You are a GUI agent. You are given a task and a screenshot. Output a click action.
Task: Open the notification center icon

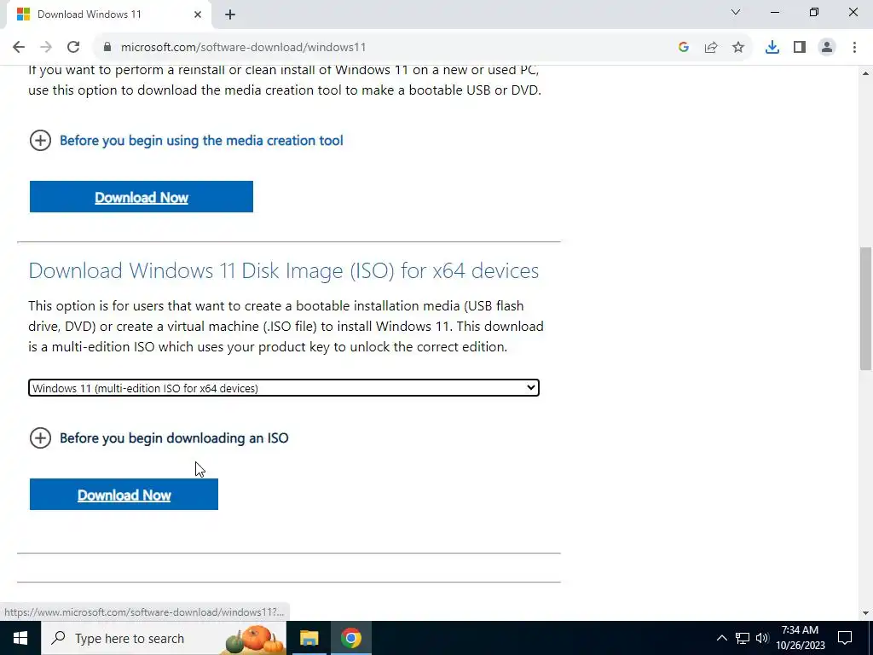point(845,638)
